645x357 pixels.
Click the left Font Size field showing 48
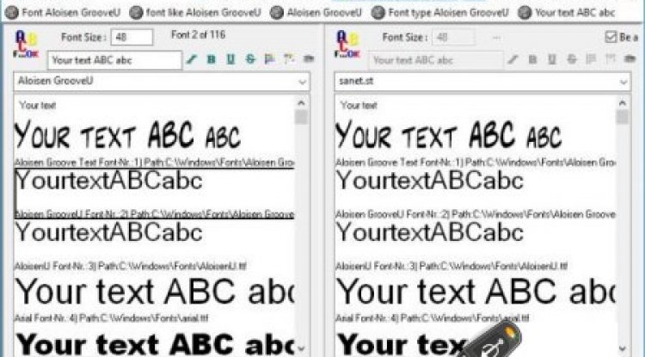click(x=132, y=37)
